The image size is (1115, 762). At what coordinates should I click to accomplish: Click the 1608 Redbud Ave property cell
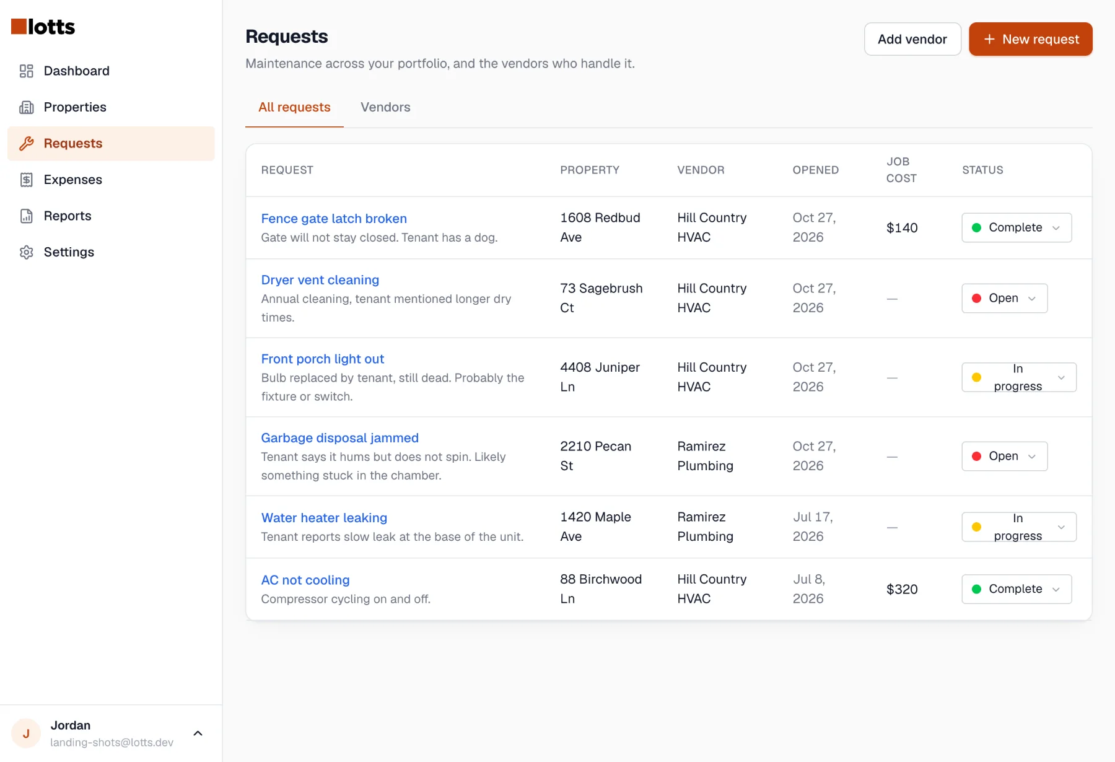click(x=600, y=227)
